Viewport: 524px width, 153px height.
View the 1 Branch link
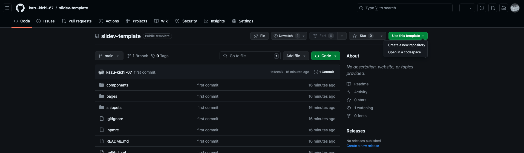[138, 56]
